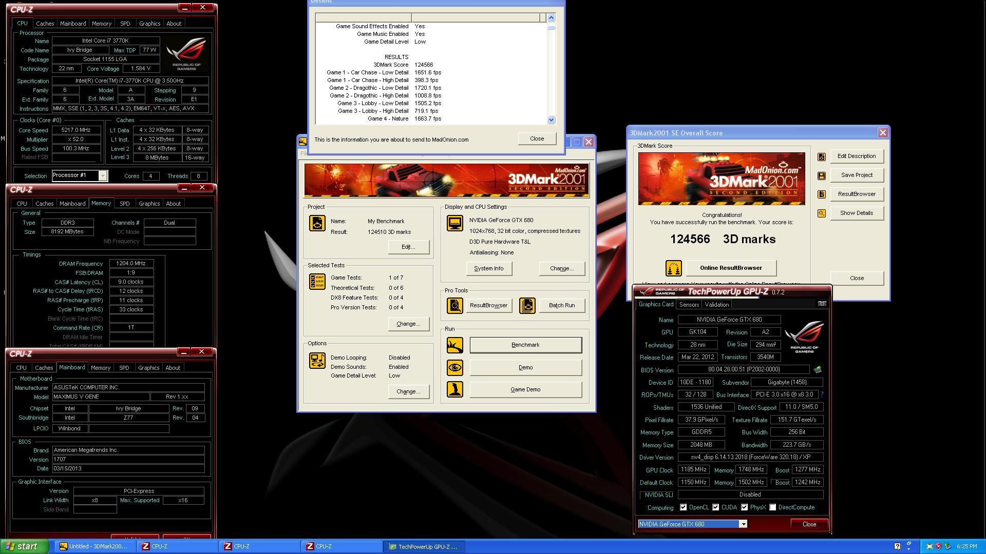The image size is (986, 554).
Task: Click the Demo button in Run section
Action: (x=525, y=368)
